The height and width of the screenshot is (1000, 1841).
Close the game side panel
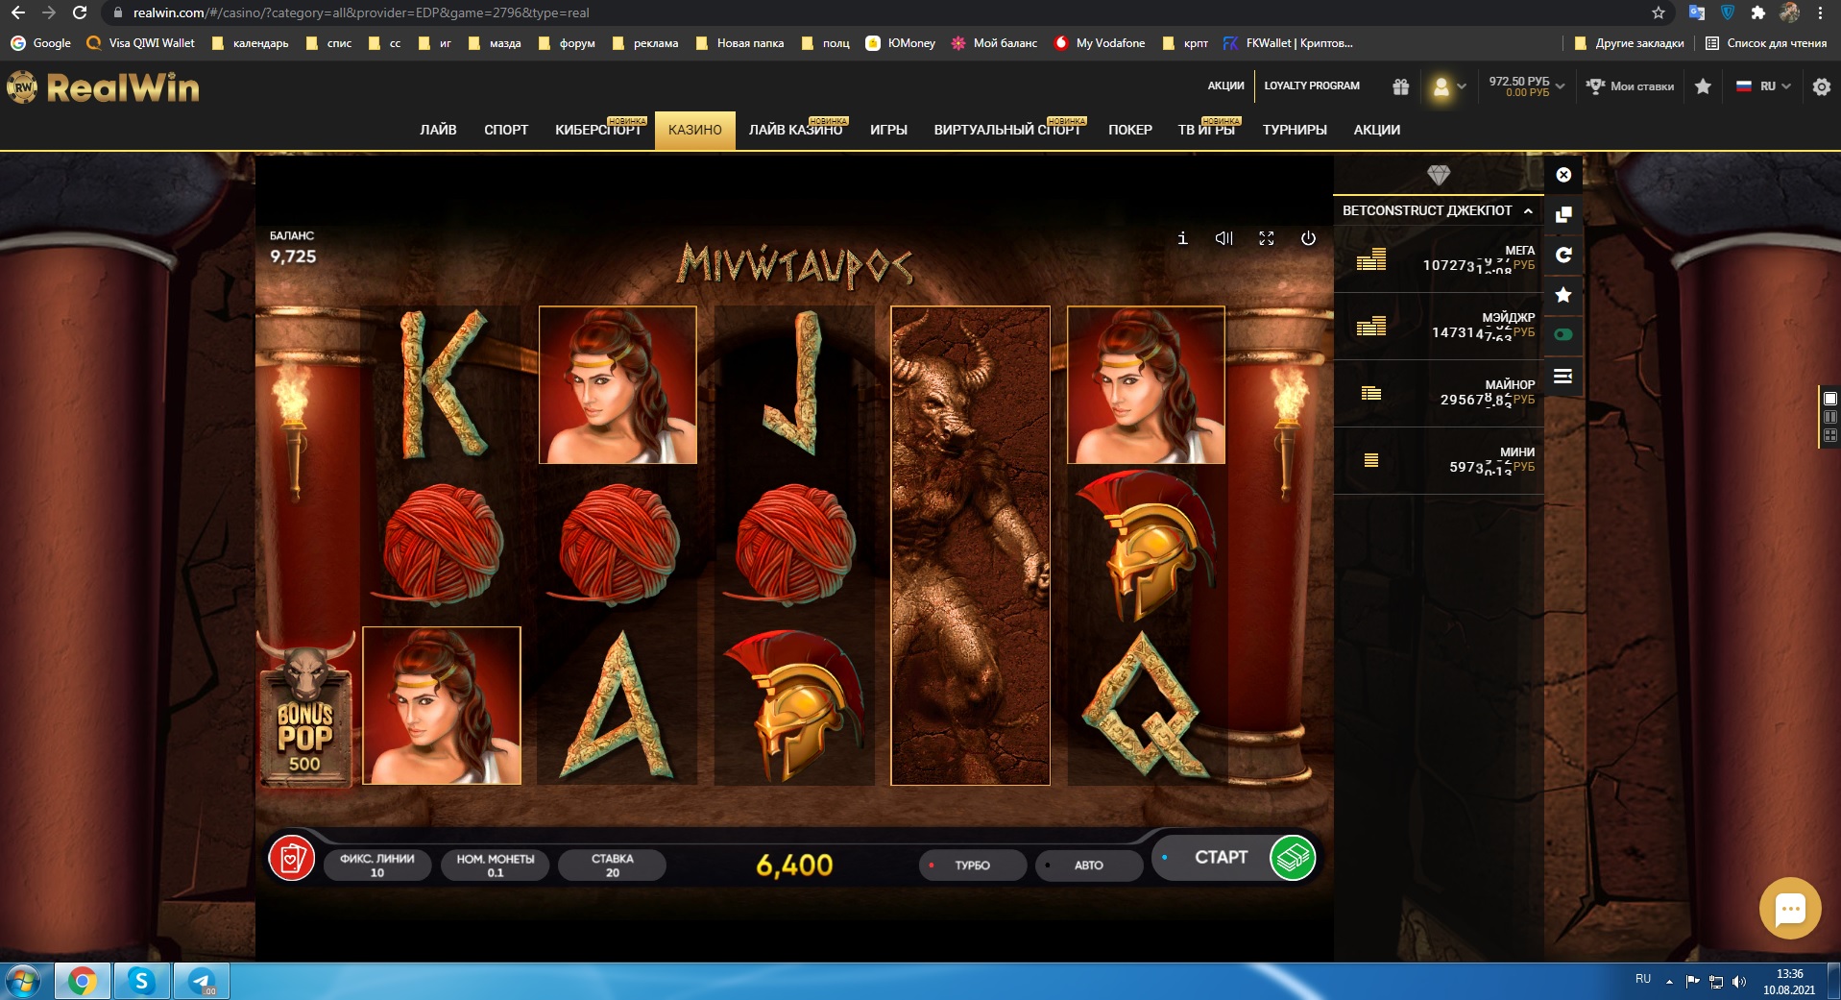[1563, 175]
